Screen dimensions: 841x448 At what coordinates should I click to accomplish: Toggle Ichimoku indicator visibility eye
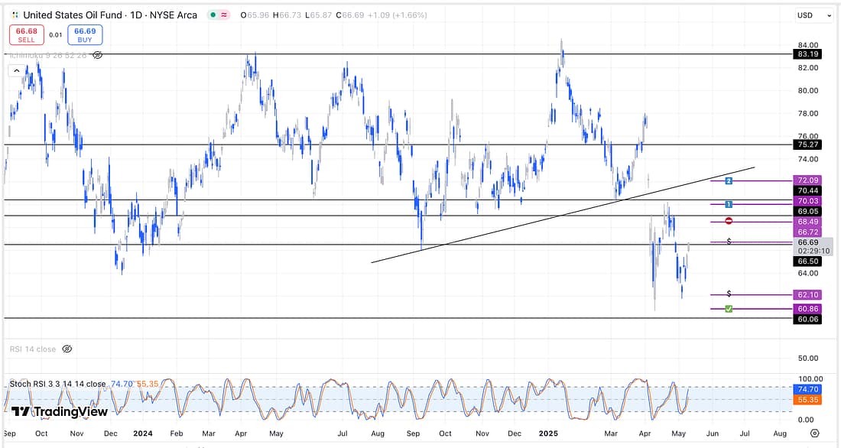97,55
